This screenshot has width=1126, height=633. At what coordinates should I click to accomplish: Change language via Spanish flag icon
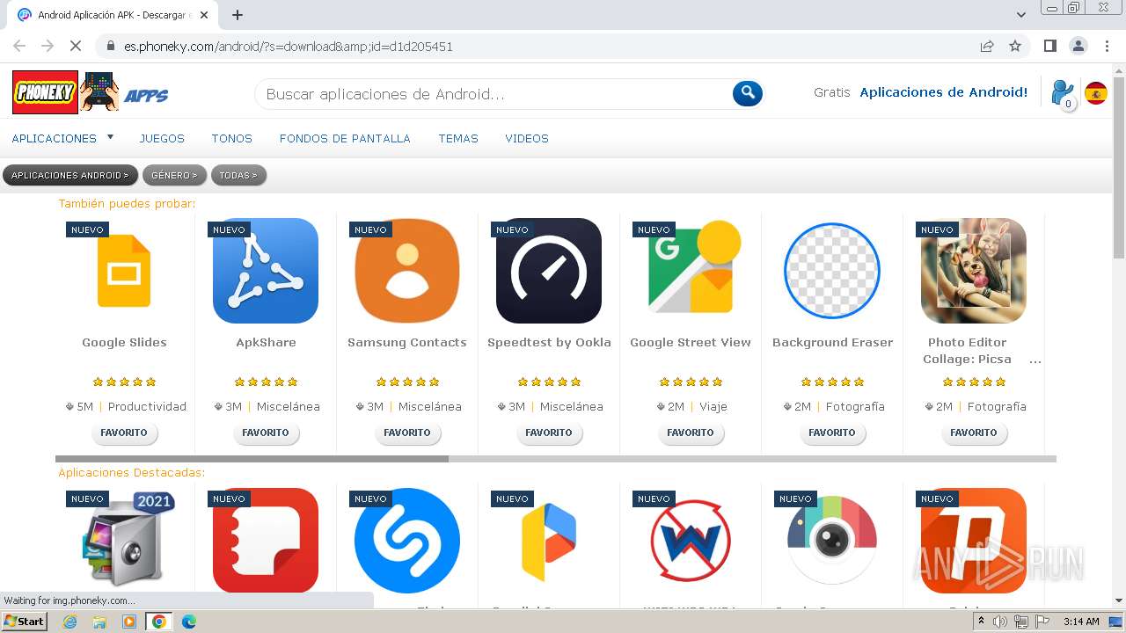tap(1096, 93)
